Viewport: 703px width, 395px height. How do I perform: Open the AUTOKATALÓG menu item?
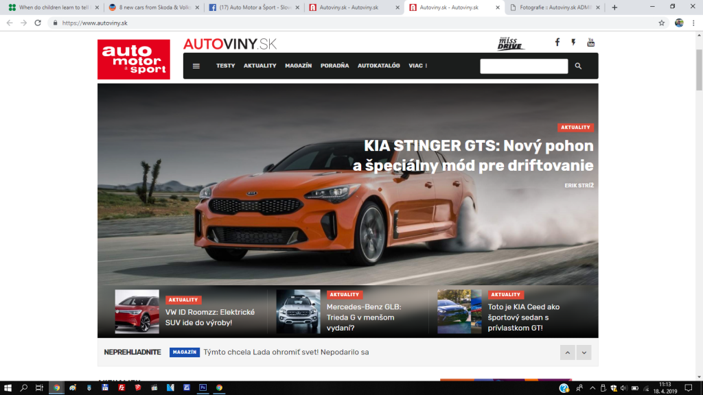378,66
